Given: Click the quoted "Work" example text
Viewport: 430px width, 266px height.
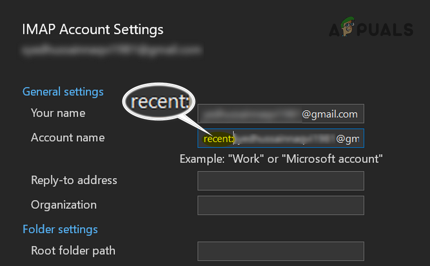Looking at the screenshot, I should click(x=246, y=159).
